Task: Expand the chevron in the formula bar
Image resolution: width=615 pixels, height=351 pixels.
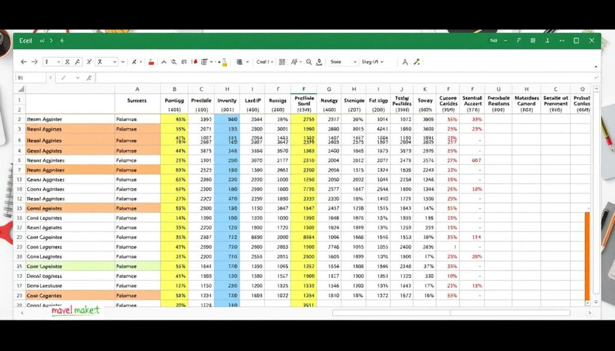Action: [77, 78]
